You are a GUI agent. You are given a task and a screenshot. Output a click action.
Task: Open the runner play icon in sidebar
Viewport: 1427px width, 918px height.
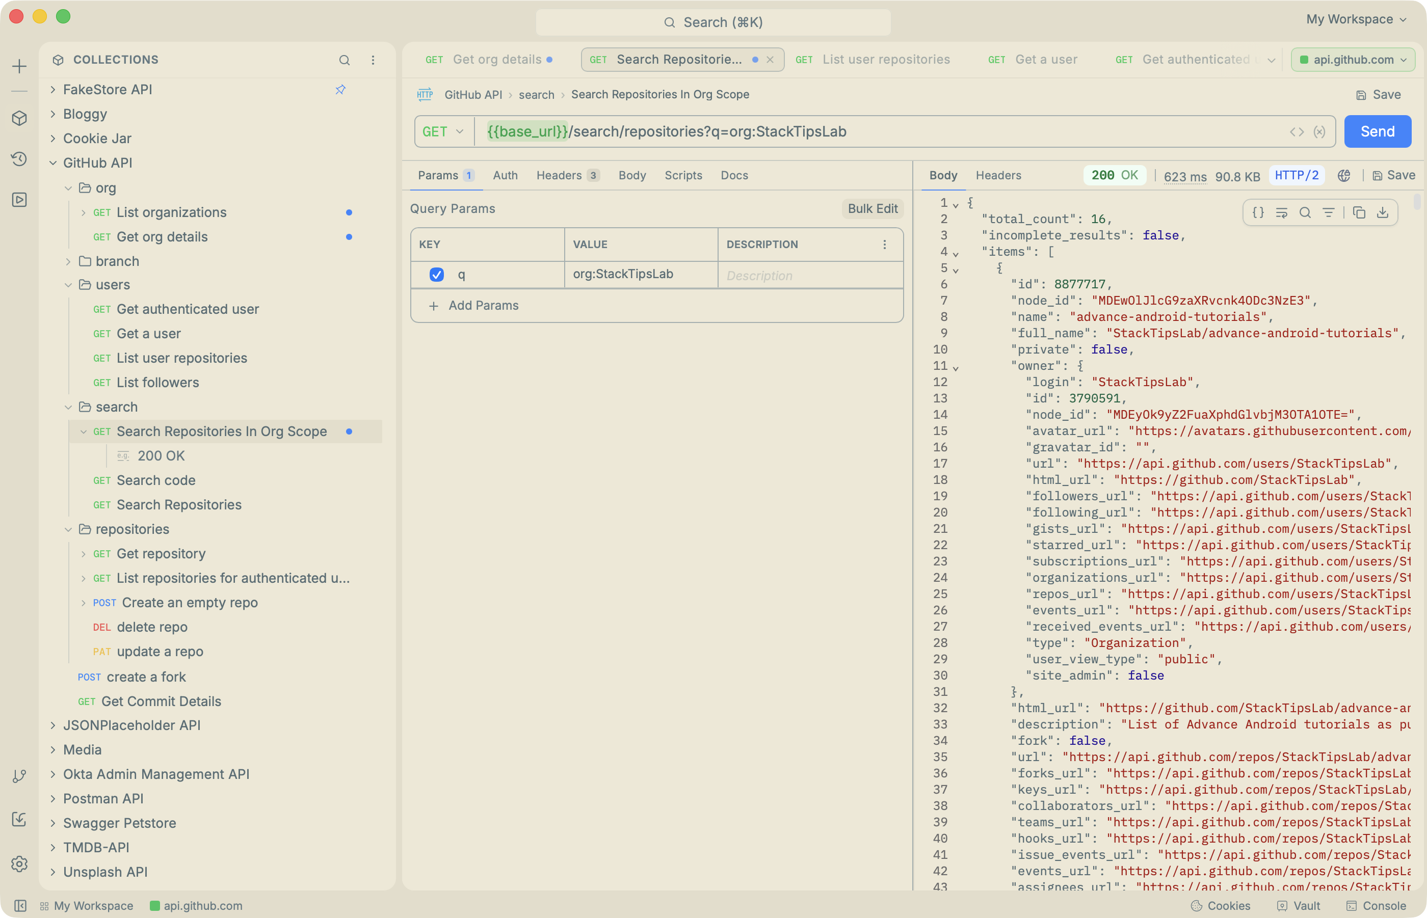pos(19,199)
